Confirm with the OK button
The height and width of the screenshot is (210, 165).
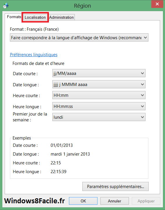click(x=83, y=201)
